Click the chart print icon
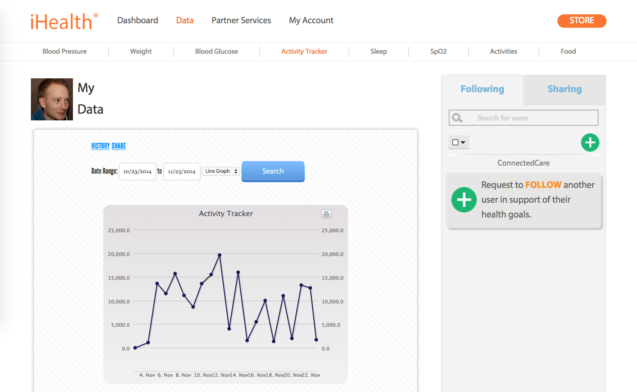This screenshot has height=392, width=637. tap(326, 214)
